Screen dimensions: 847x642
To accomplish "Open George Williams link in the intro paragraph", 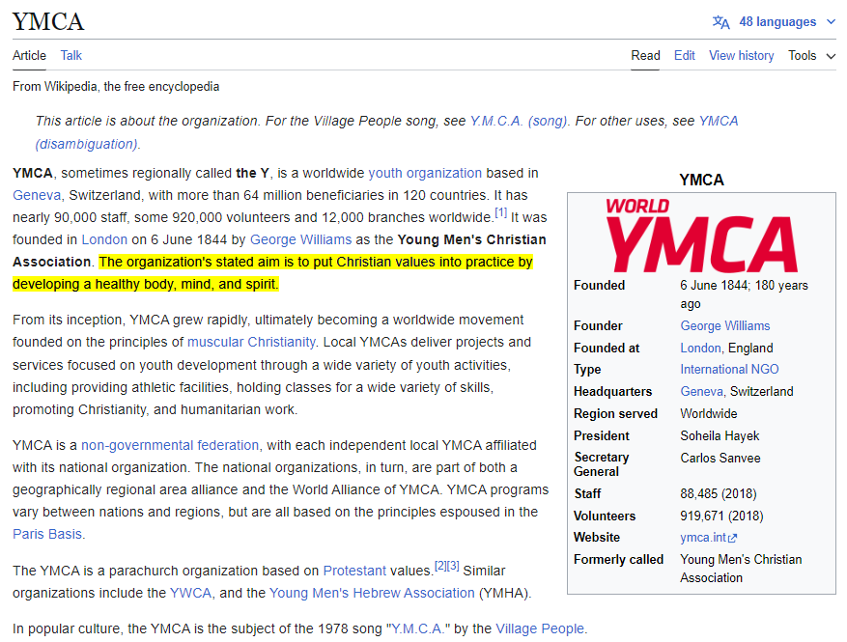I will pyautogui.click(x=300, y=239).
